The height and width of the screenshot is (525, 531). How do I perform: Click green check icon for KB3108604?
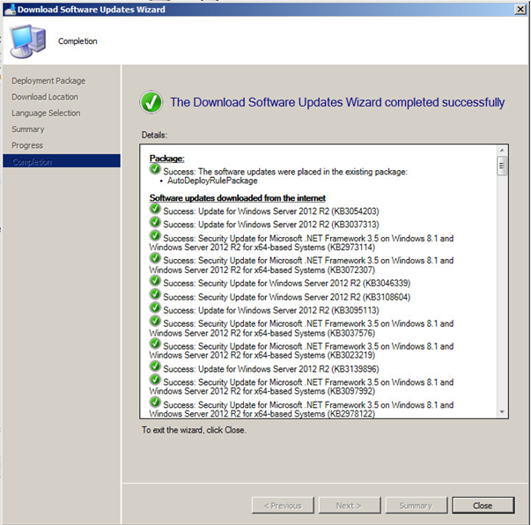click(x=155, y=294)
